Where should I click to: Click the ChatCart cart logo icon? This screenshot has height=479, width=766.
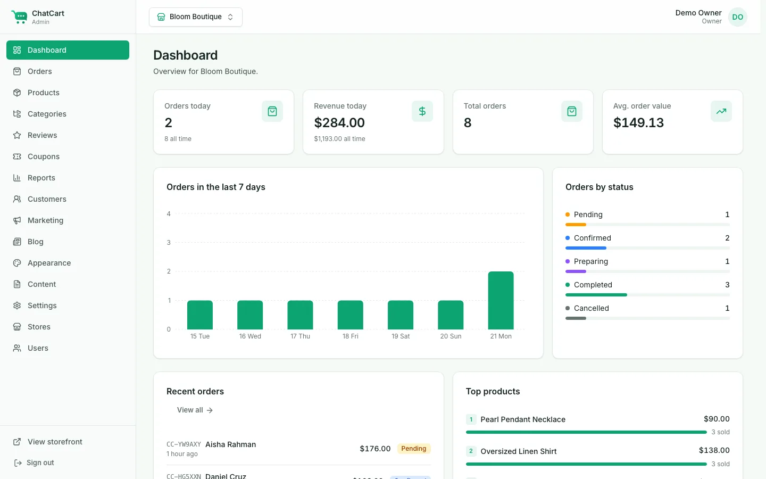[x=19, y=17]
